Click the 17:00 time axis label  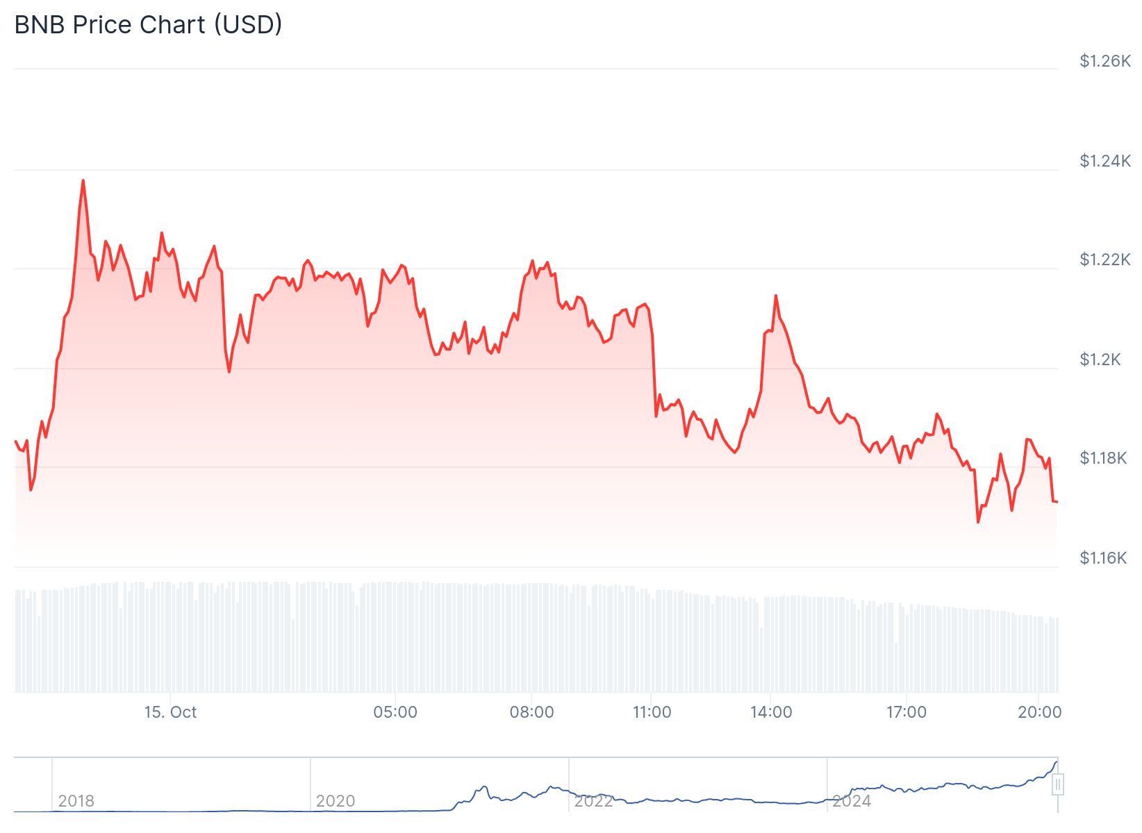(907, 712)
